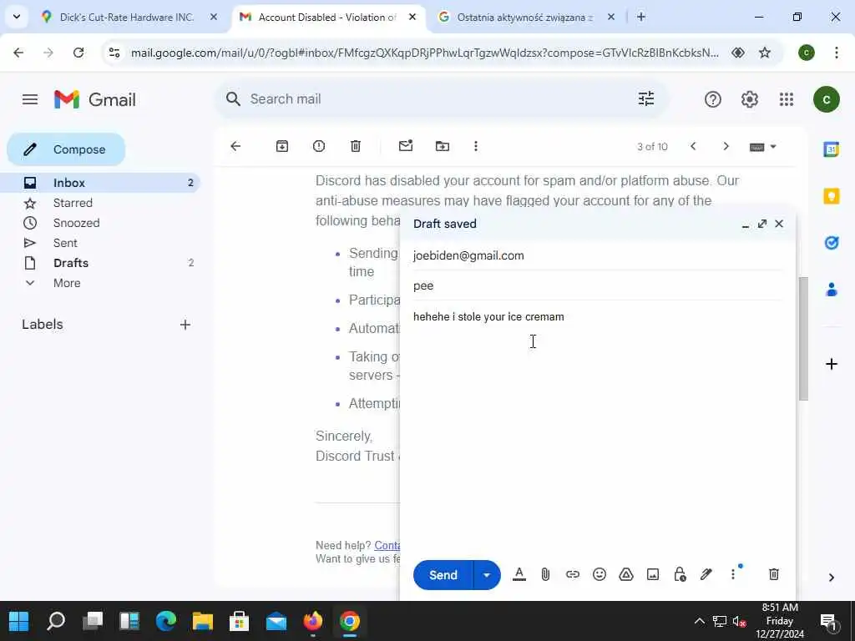Open Google Keep side panel
855x641 pixels.
(x=831, y=195)
